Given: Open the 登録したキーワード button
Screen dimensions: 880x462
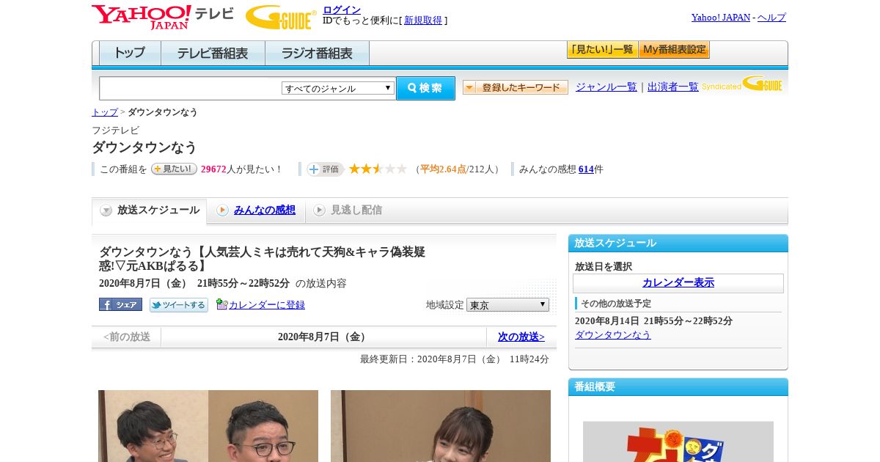Looking at the screenshot, I should pyautogui.click(x=516, y=87).
